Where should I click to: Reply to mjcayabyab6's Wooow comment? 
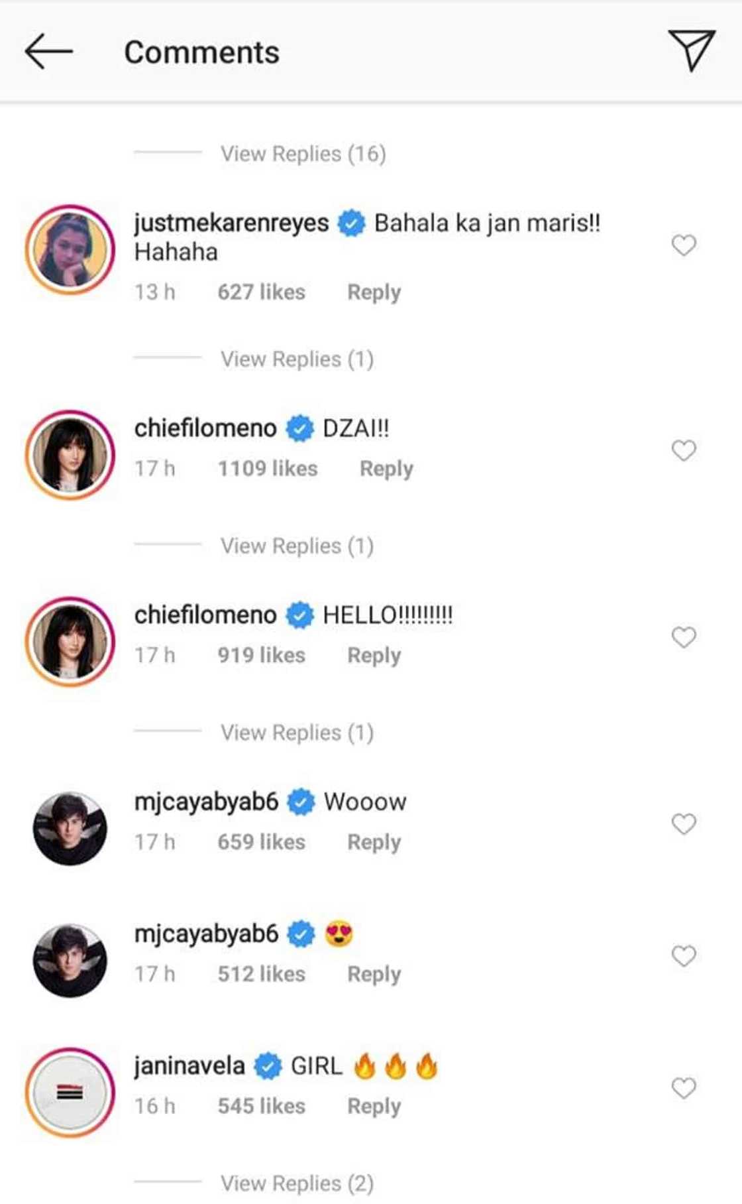click(374, 842)
